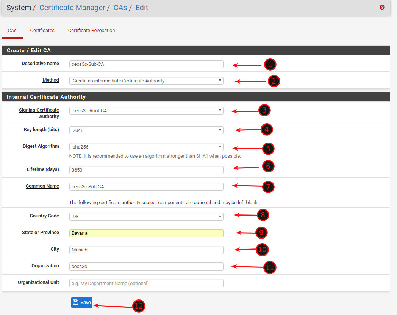
Task: Open the Method dropdown
Action: coord(146,81)
